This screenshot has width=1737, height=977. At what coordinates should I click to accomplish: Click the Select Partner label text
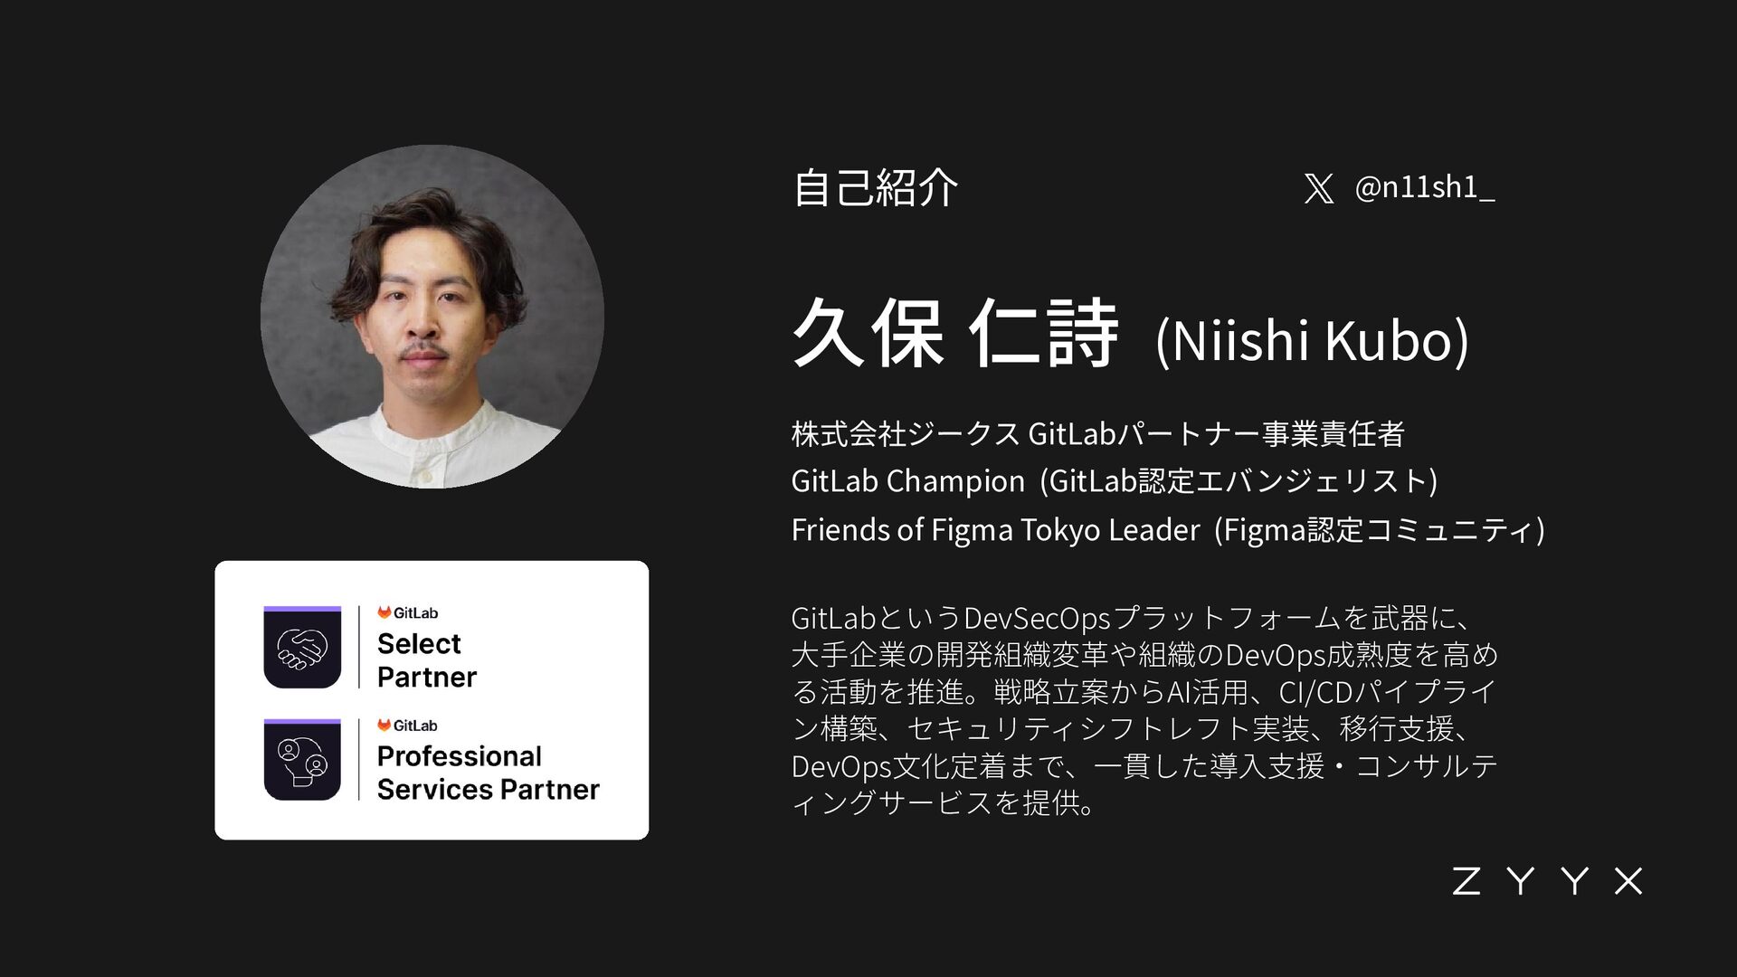tap(427, 660)
